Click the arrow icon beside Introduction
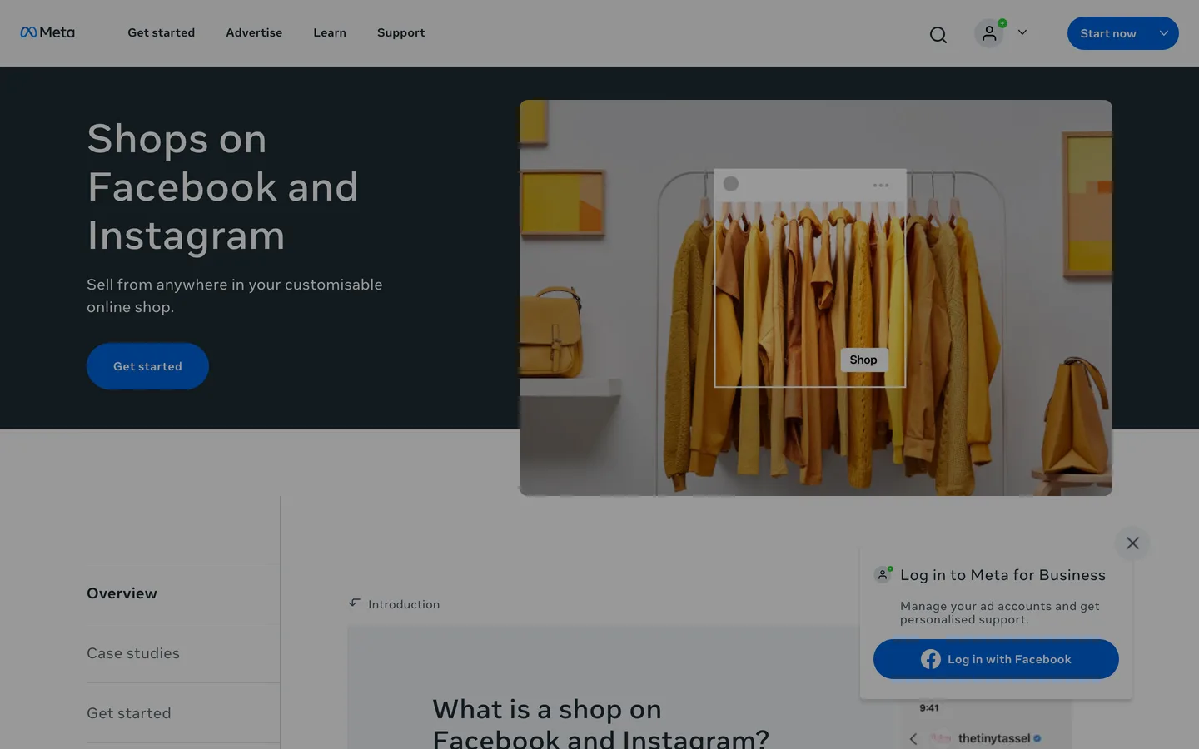This screenshot has width=1199, height=749. [355, 603]
